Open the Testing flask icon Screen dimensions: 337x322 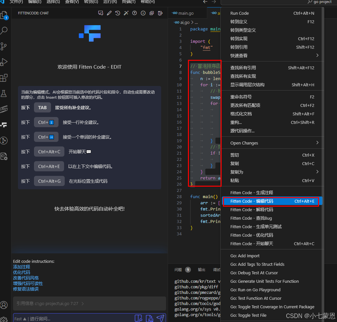pos(4,93)
